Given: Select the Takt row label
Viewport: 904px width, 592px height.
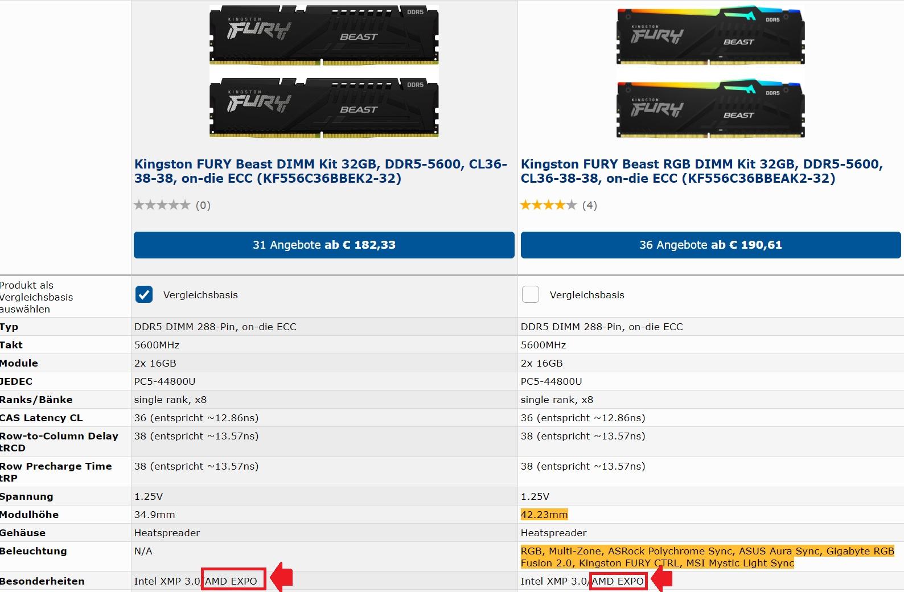Looking at the screenshot, I should (11, 345).
